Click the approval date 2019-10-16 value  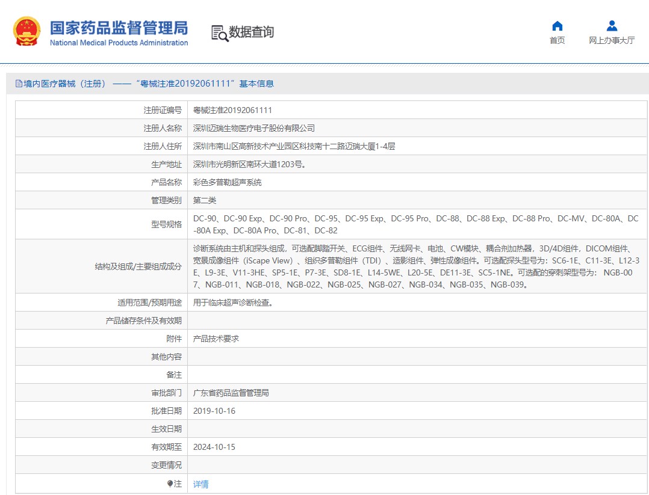(x=214, y=411)
